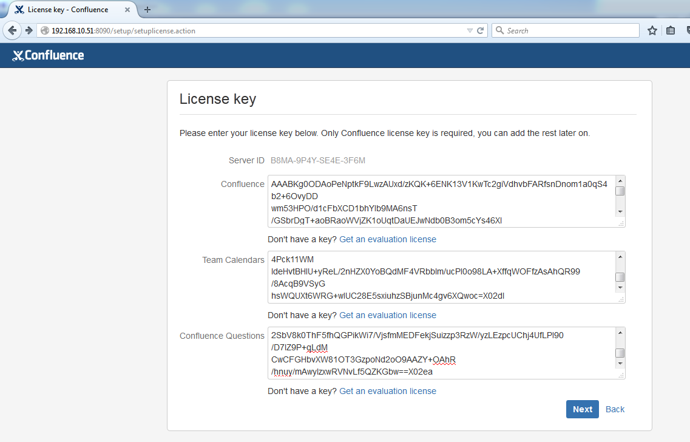690x442 pixels.
Task: Click resize grip of Team Calendars textarea
Action: pos(621,299)
